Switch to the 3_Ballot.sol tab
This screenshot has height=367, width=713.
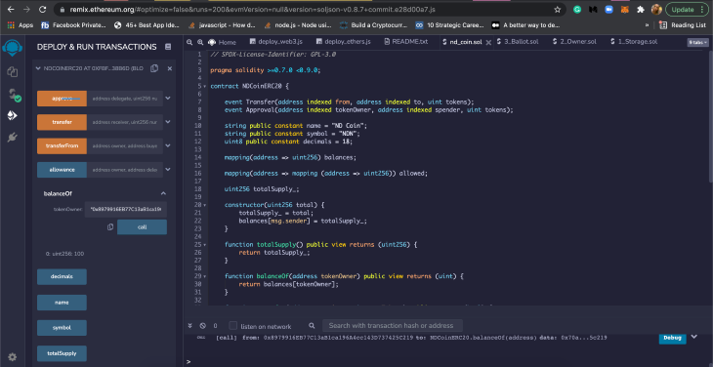tap(518, 42)
